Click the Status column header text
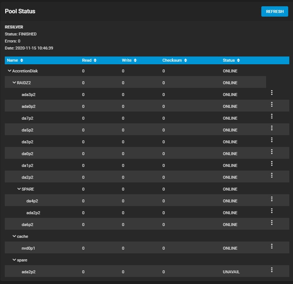 [x=229, y=60]
